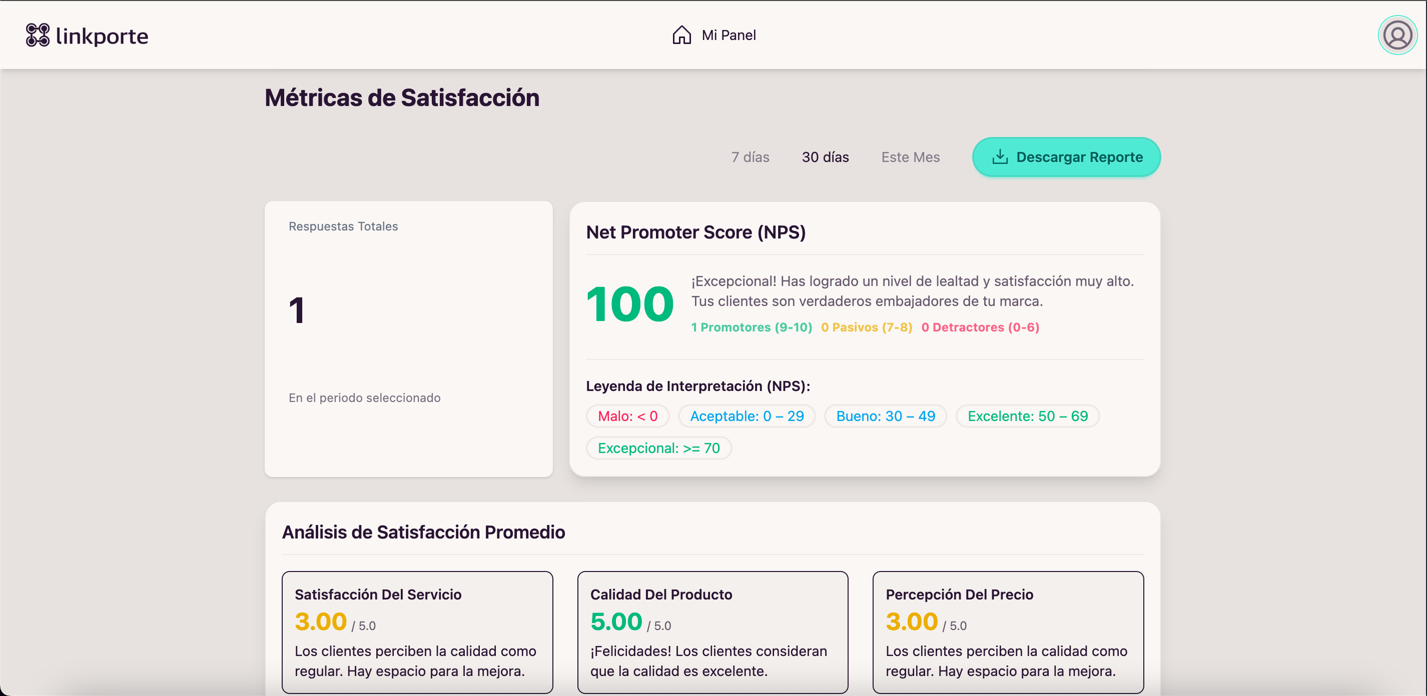Open the user profile avatar icon

(1397, 35)
